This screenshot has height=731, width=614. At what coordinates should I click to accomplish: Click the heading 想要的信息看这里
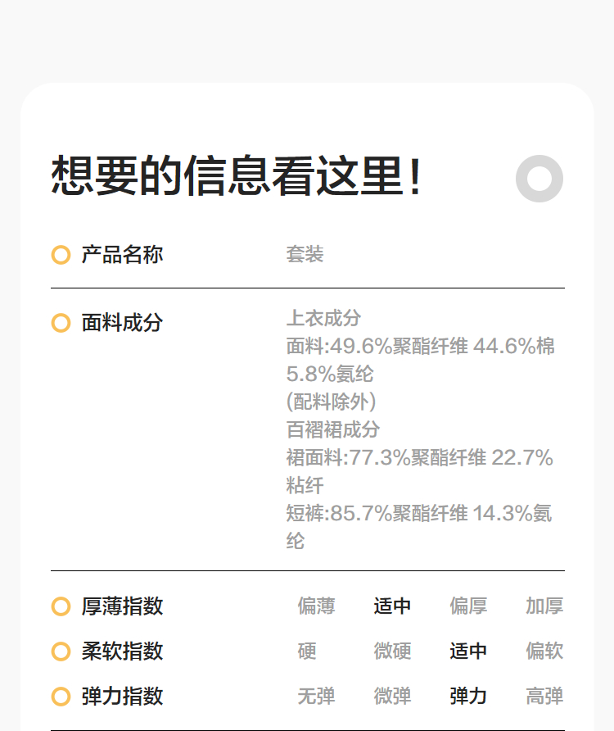(237, 176)
